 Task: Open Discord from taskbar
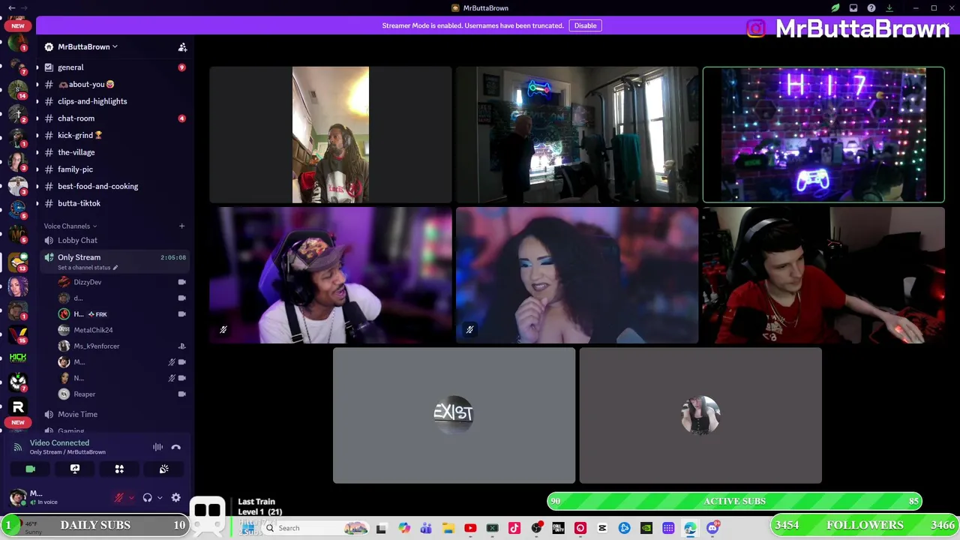[712, 528]
